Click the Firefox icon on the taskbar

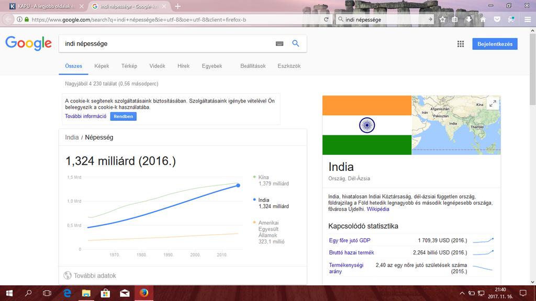click(x=144, y=293)
